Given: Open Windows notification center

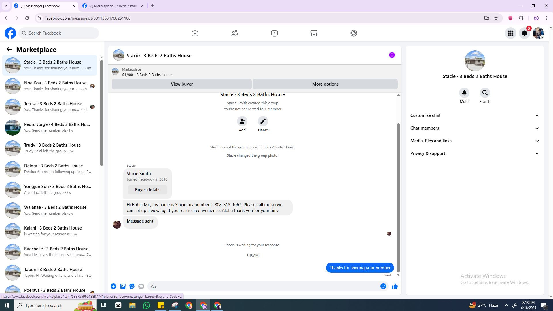Looking at the screenshot, I should [x=544, y=305].
